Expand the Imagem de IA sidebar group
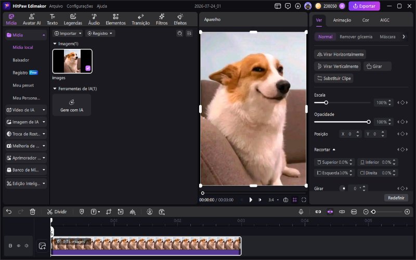 pos(26,122)
